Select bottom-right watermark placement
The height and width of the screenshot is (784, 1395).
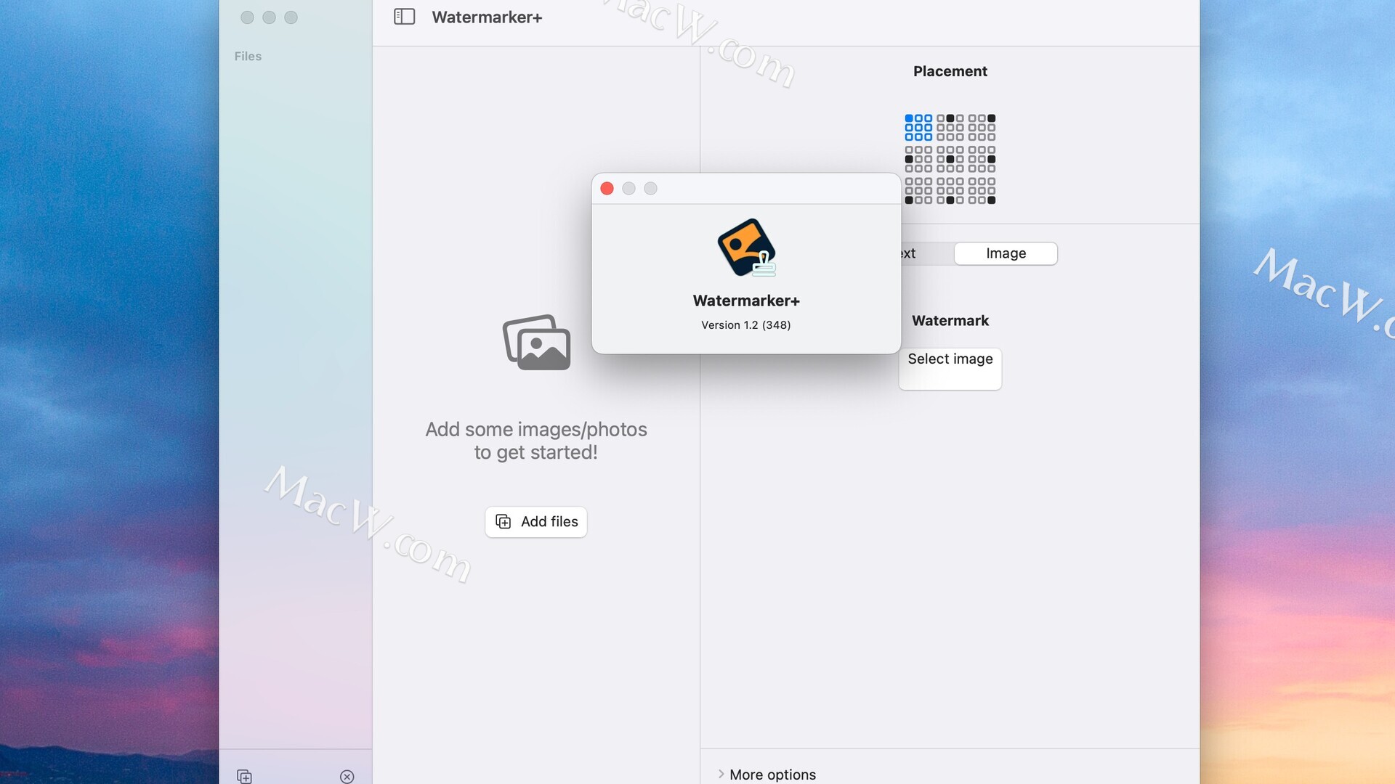982,191
